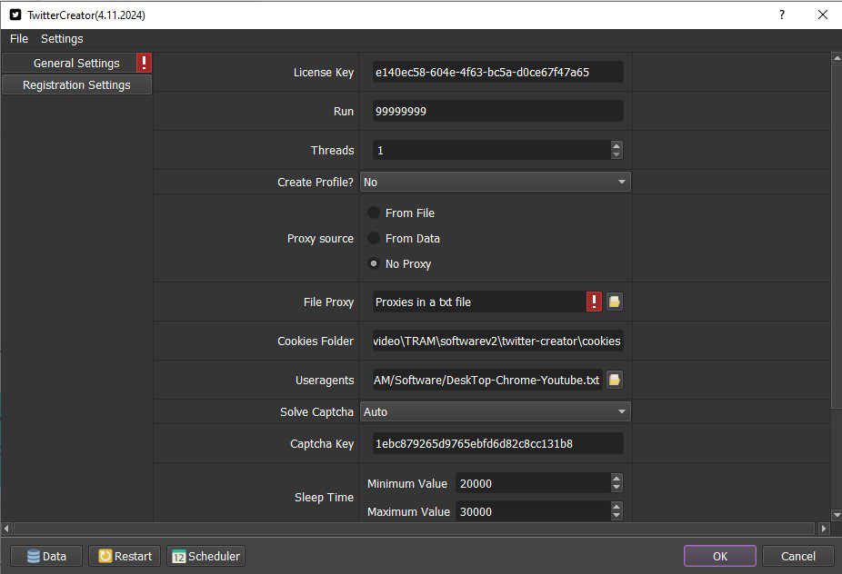
Task: Switch to the Registration Settings tab
Action: tap(76, 84)
